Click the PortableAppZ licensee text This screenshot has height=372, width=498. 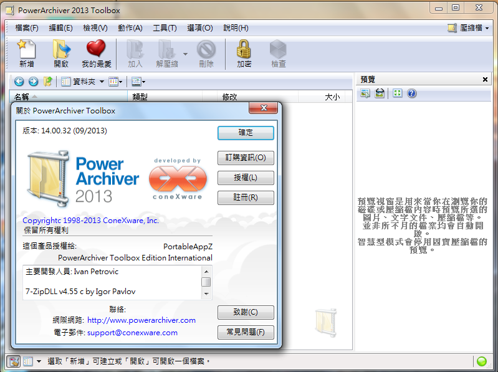coord(188,247)
